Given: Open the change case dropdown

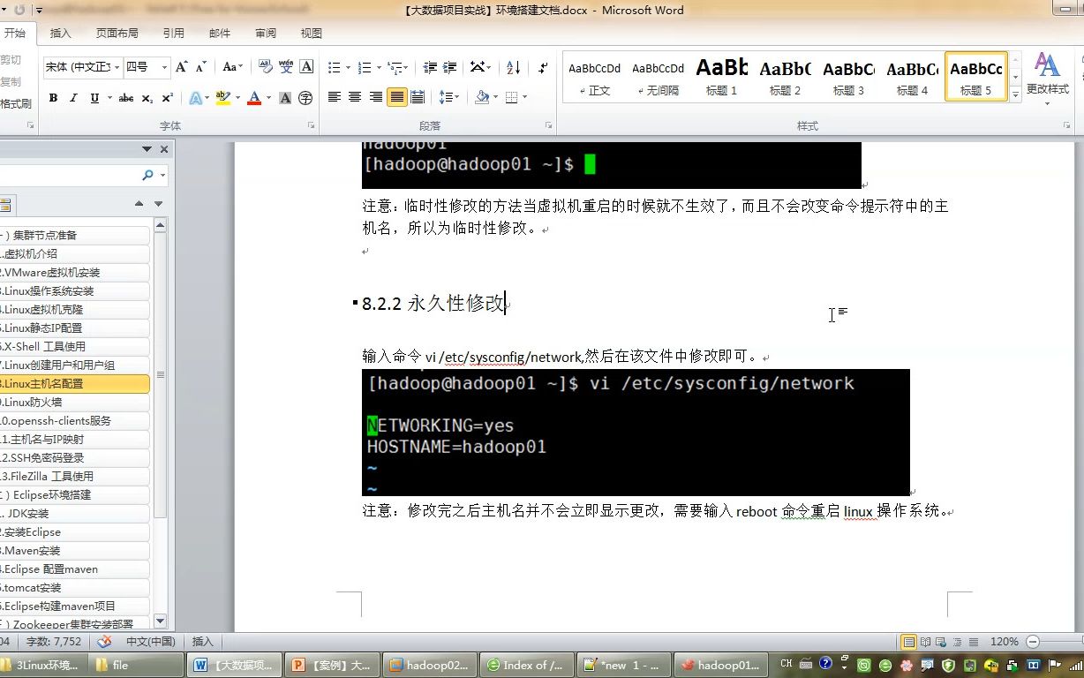Looking at the screenshot, I should click(233, 67).
